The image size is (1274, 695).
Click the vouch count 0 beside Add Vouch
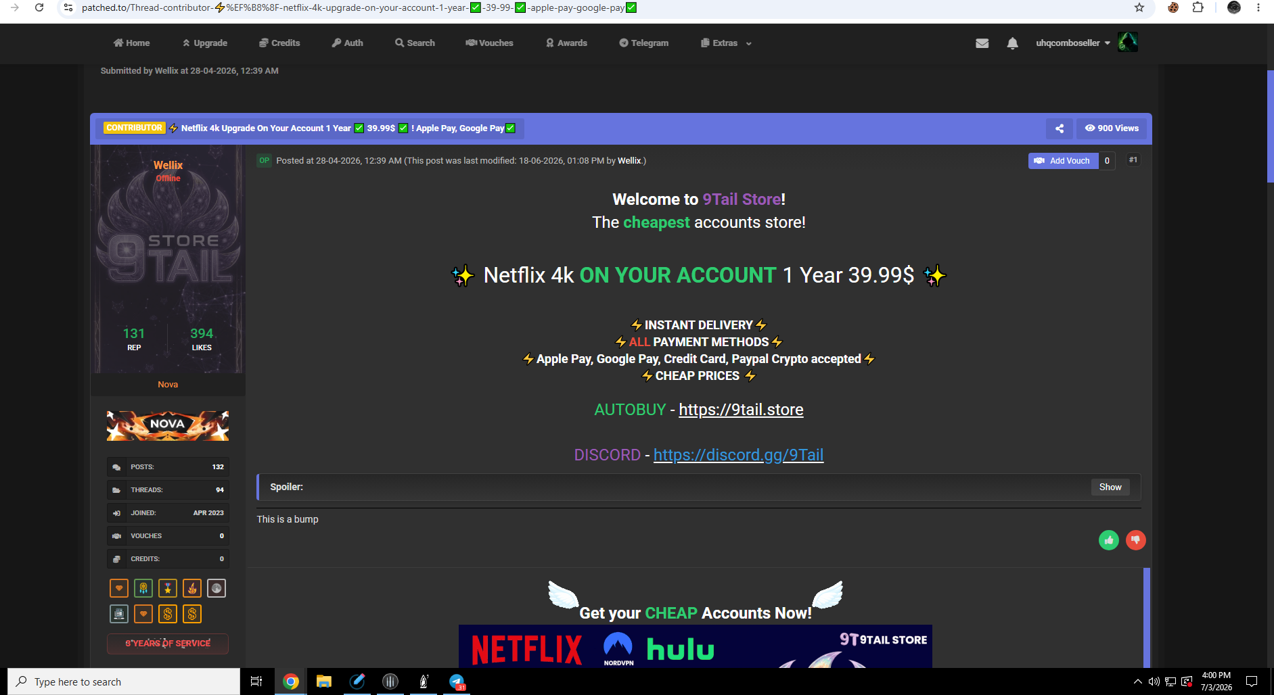(1107, 161)
